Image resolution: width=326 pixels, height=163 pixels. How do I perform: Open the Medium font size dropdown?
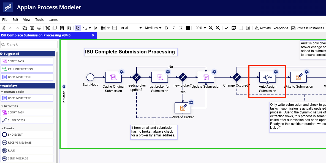[153, 28]
